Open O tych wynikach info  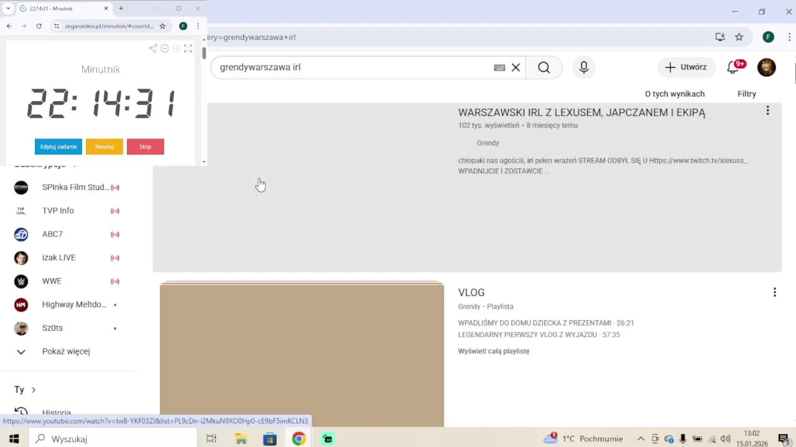[675, 94]
